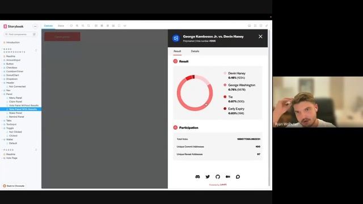Open the Discord link icon in panel footer
The height and width of the screenshot is (204, 363).
tap(197, 177)
